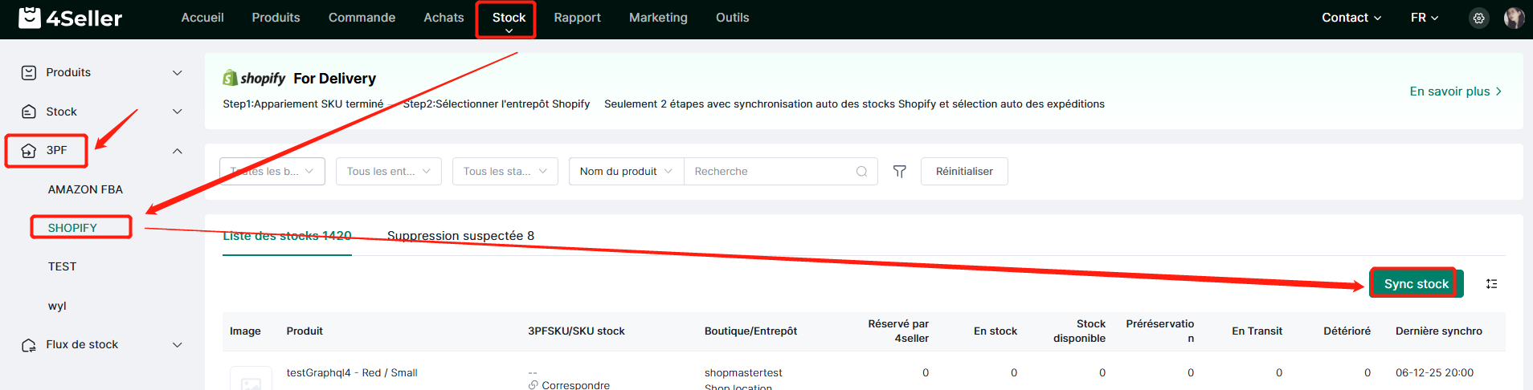This screenshot has height=390, width=1533.
Task: Switch to Liste des stocks tab
Action: click(287, 236)
